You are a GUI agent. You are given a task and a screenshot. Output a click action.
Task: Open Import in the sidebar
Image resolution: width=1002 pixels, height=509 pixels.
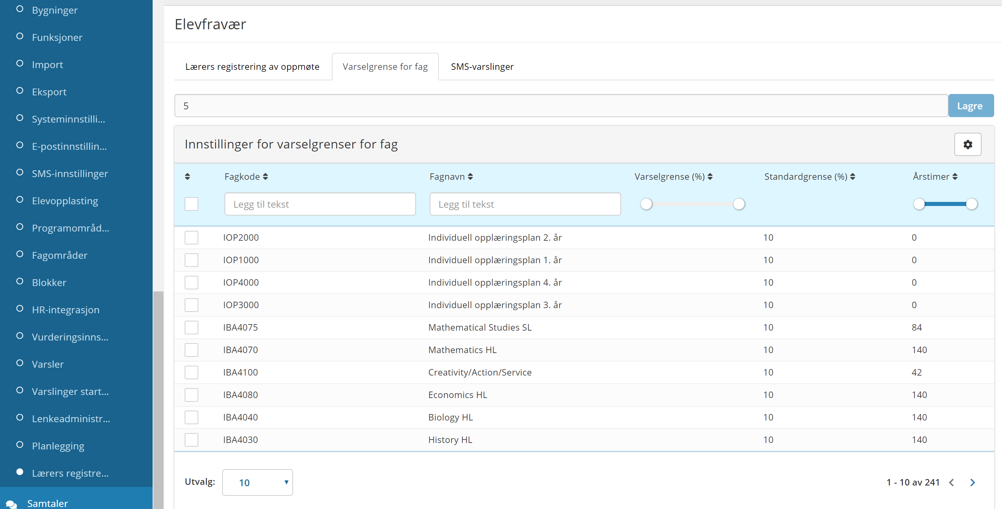tap(47, 65)
